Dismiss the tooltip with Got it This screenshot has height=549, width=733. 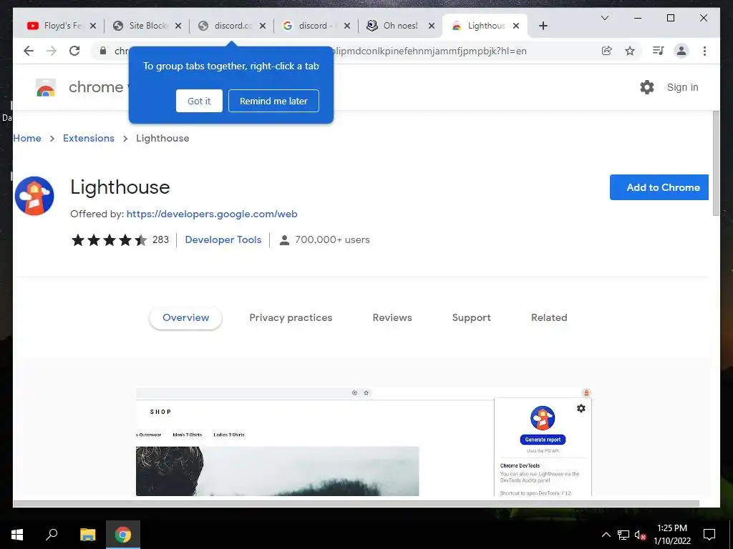click(x=199, y=101)
